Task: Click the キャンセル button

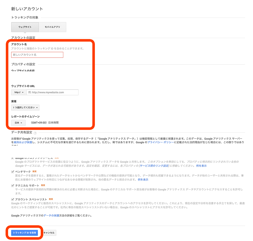Action: coord(49,233)
